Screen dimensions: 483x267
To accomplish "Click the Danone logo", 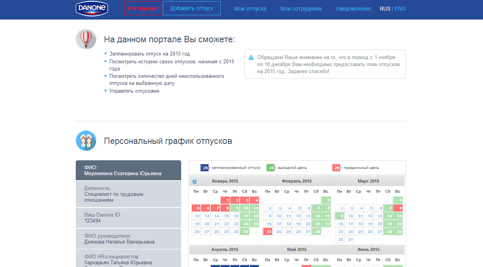I will tap(92, 8).
